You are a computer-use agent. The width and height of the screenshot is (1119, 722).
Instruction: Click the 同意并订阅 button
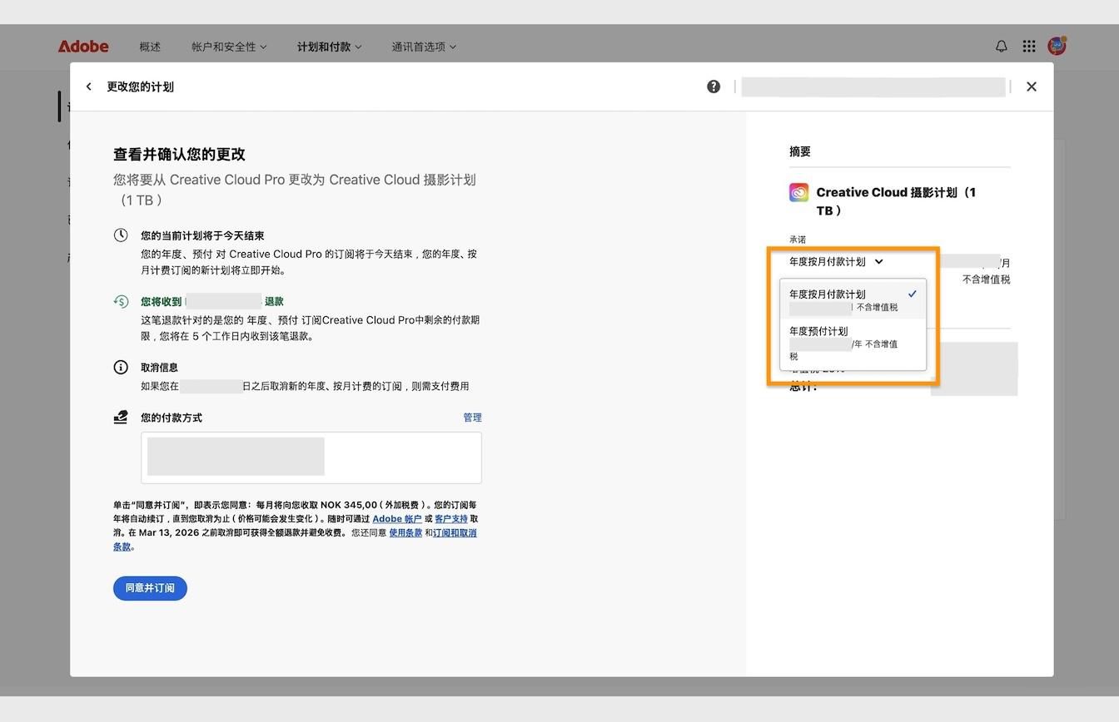[x=149, y=588]
